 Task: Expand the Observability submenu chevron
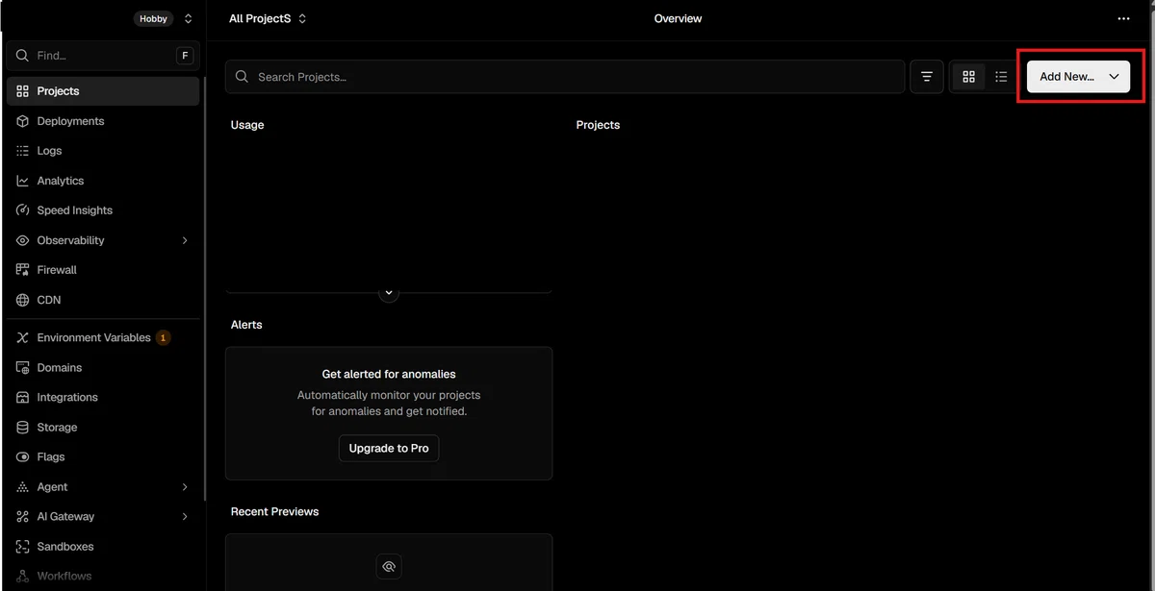(x=185, y=240)
